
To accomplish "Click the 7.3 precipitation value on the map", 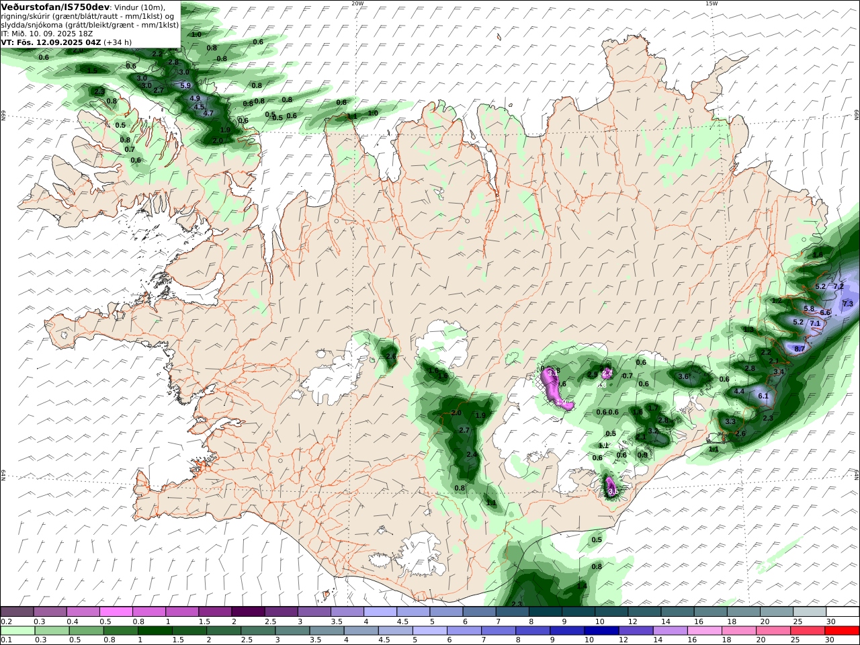I will tap(847, 304).
